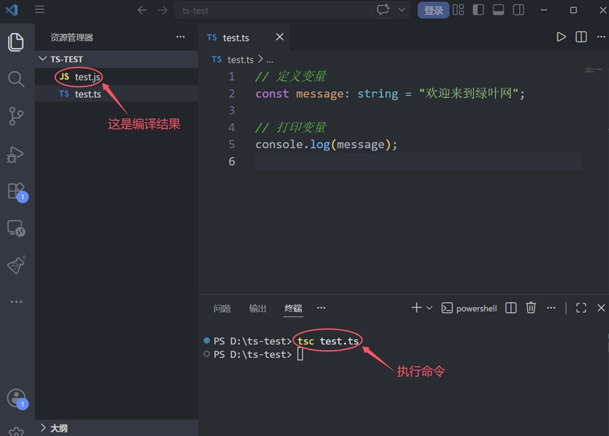The width and height of the screenshot is (609, 436).
Task: Switch to the 问题 problems tab
Action: 222,309
